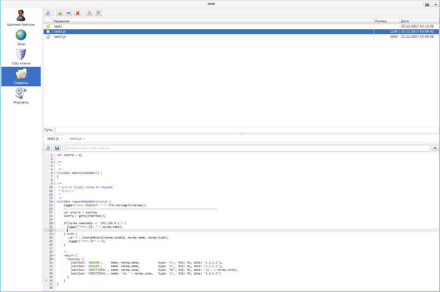Rename the selected test2.js script
Viewport: 440px width, 292px height.
click(x=69, y=13)
